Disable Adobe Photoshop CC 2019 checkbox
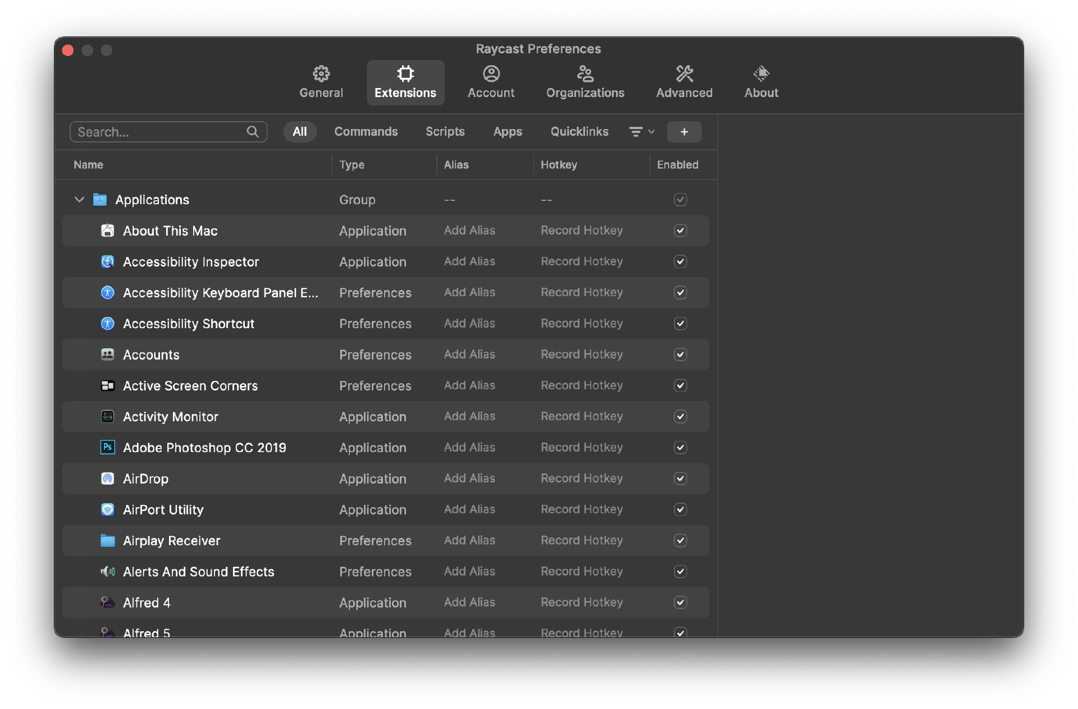The width and height of the screenshot is (1078, 709). pos(680,447)
